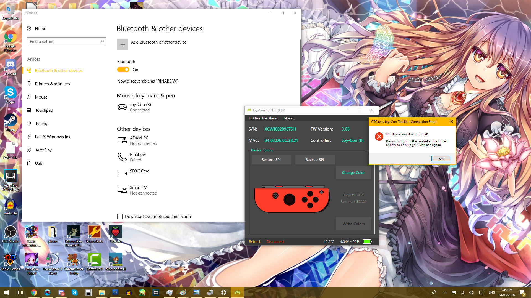Open HD Rumble Player menu
The height and width of the screenshot is (298, 531).
pos(263,118)
